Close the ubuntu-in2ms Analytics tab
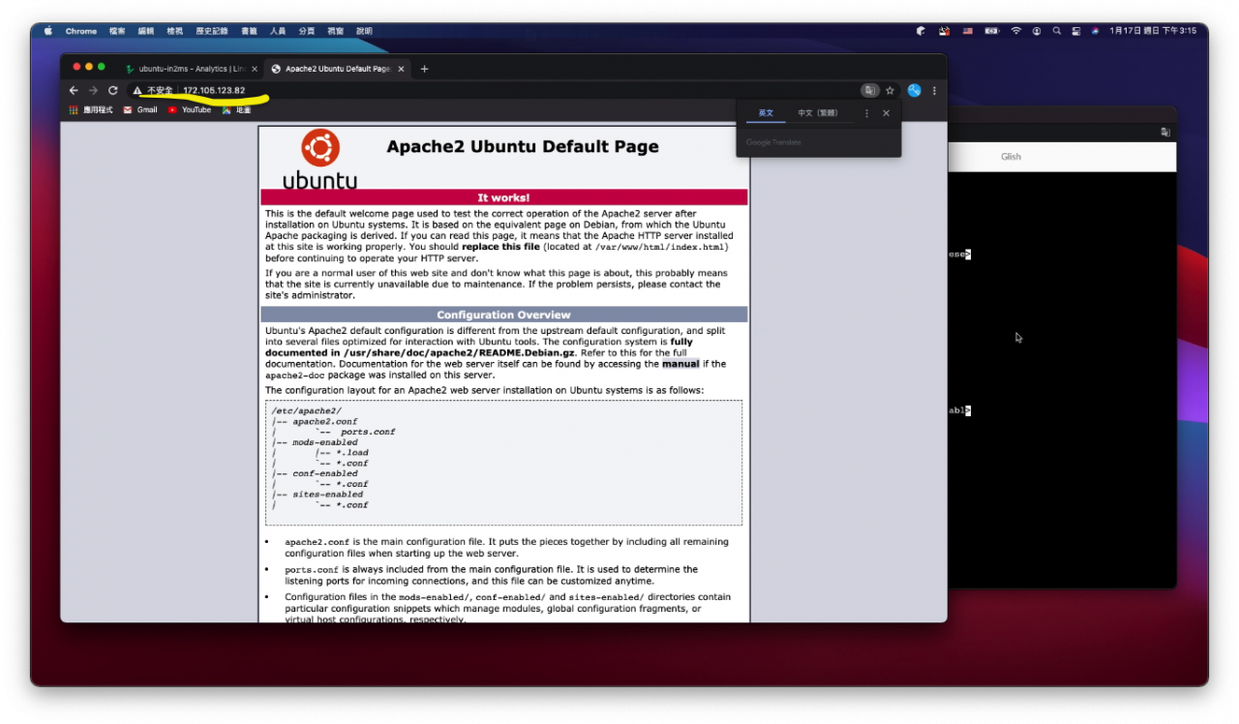This screenshot has height=724, width=1239. click(x=255, y=69)
